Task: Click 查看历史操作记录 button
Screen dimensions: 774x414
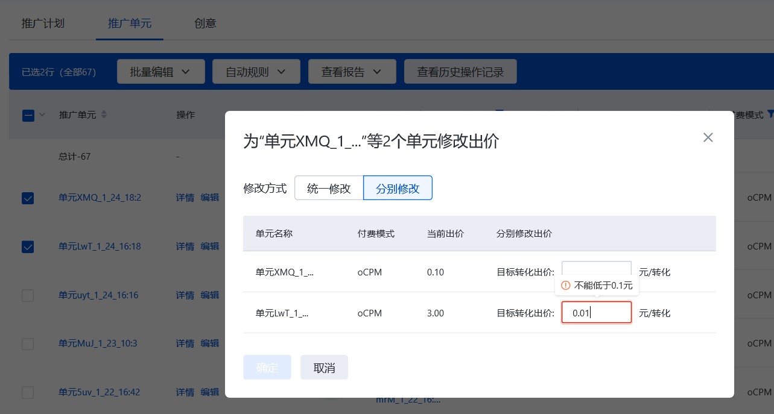Action: click(x=460, y=72)
